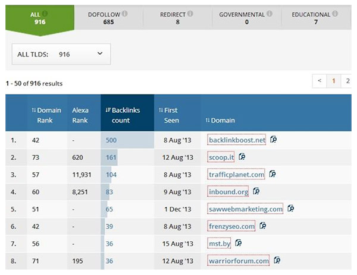The image size is (357, 275).
Task: Switch to the DOFOLLOW 685 tab
Action: coord(109,17)
